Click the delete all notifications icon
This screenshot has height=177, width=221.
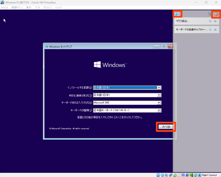[x=216, y=14]
